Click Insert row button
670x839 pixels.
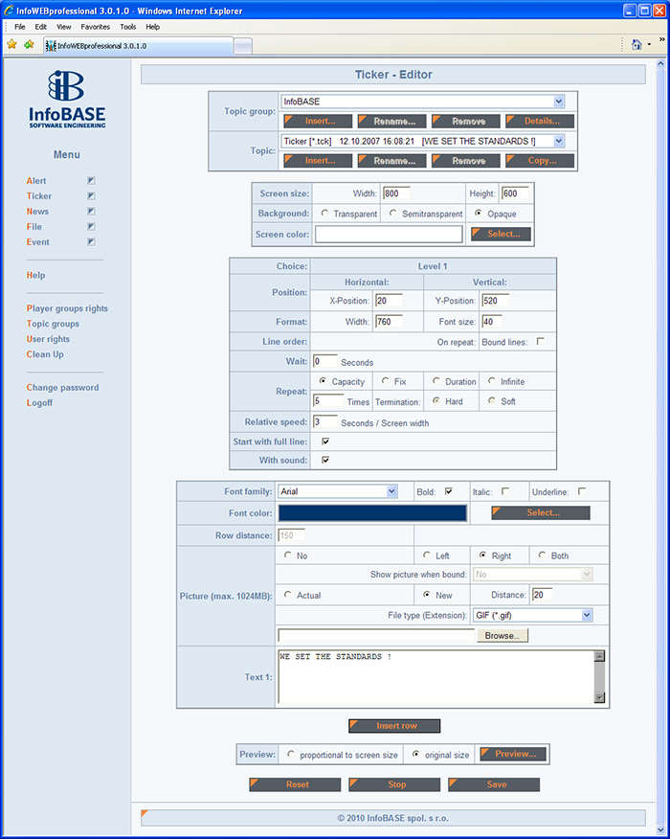(394, 726)
